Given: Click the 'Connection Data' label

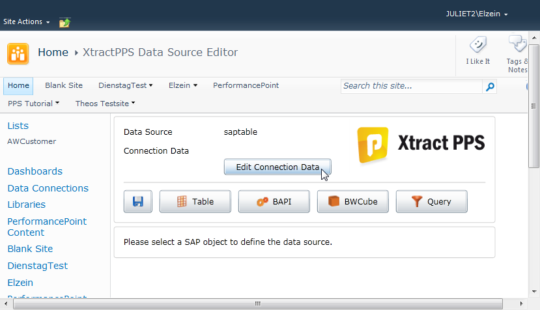Looking at the screenshot, I should [x=156, y=151].
